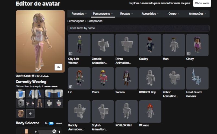Select Robot Animation package
This screenshot has height=134, width=217.
pos(174,78)
